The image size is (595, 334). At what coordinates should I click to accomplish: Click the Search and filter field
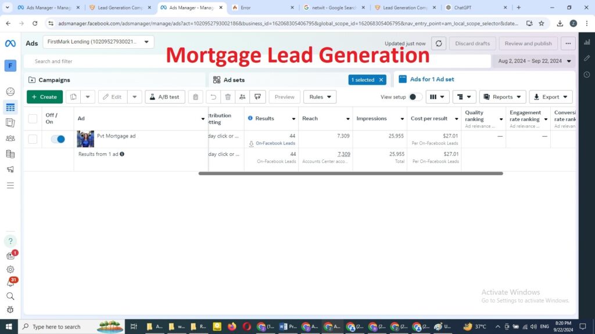click(x=257, y=61)
